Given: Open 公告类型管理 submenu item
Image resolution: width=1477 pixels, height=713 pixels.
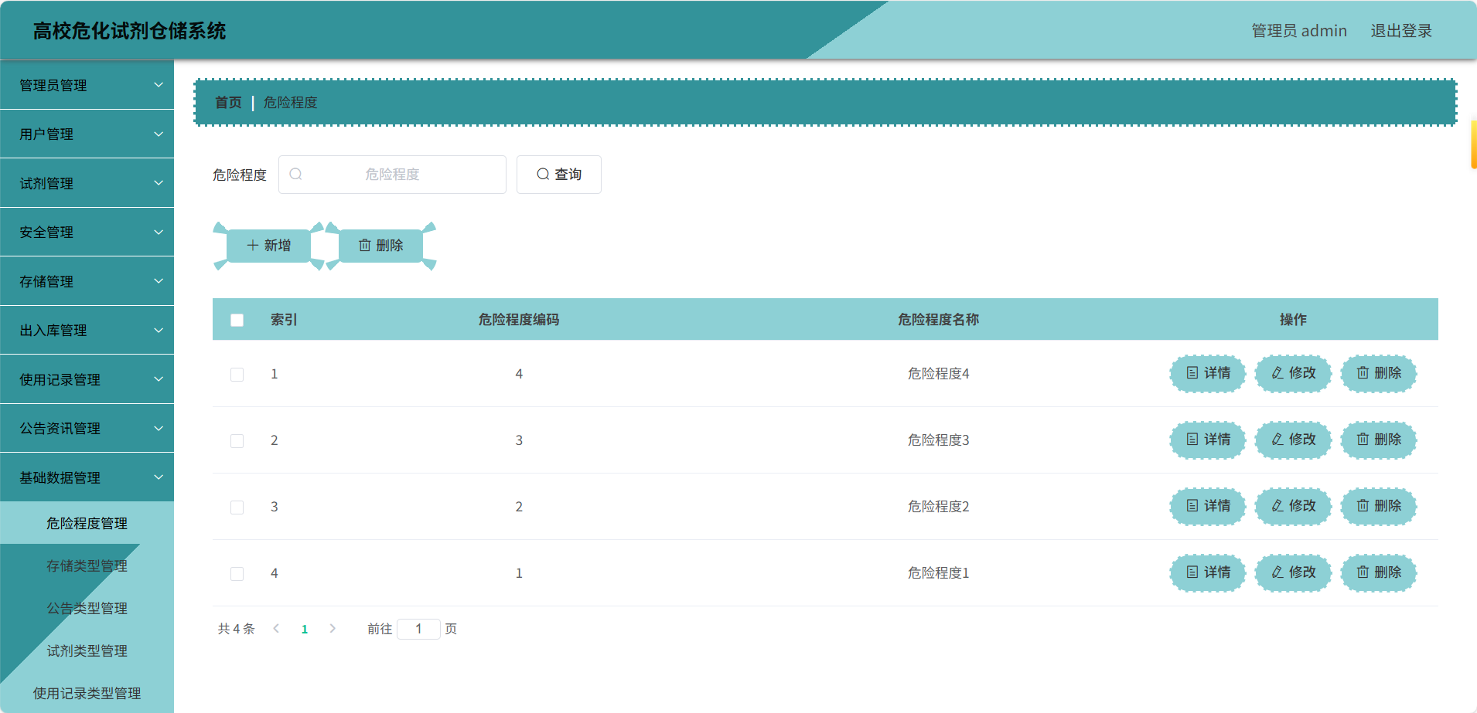Looking at the screenshot, I should [87, 608].
